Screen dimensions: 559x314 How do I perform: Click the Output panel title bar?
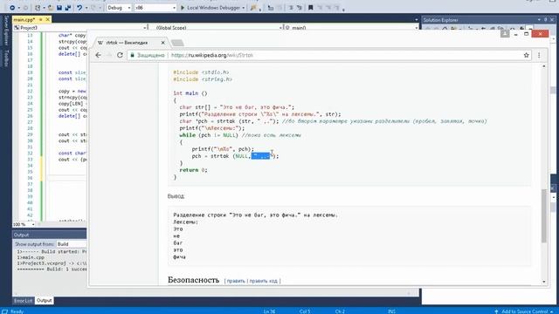coord(50,235)
